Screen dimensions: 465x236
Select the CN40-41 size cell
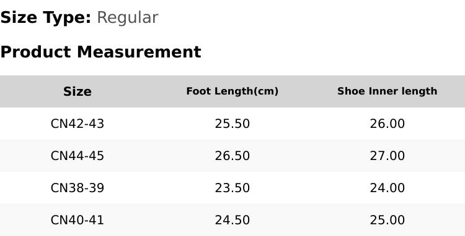77,220
